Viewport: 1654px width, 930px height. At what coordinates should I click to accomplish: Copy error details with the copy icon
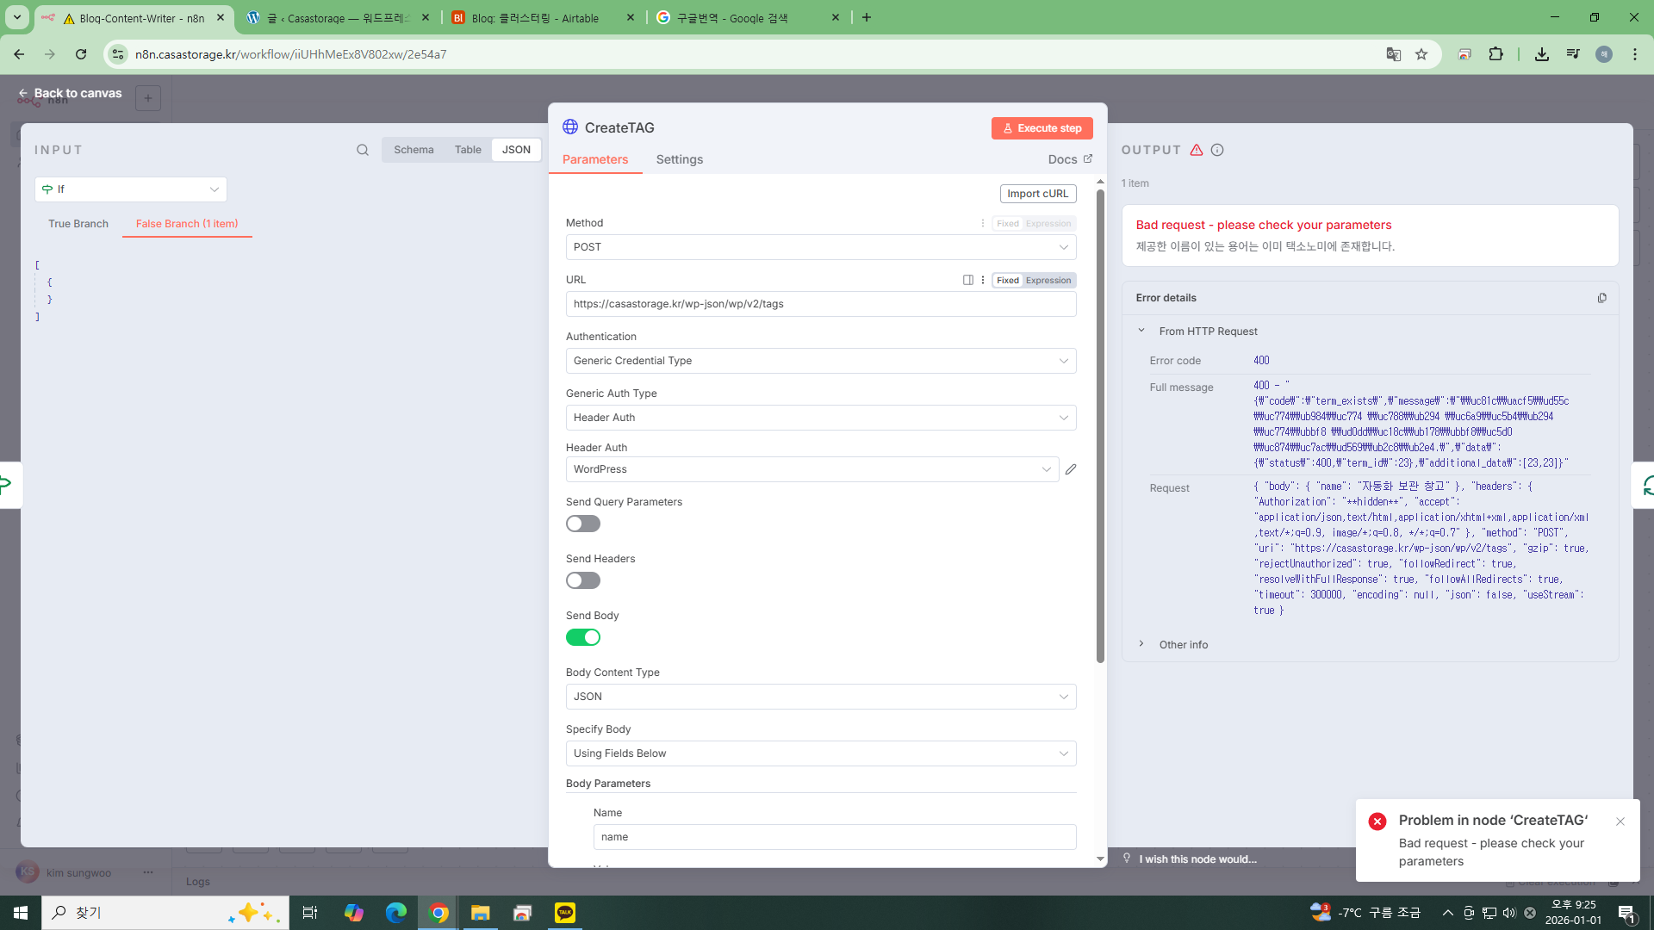tap(1602, 298)
